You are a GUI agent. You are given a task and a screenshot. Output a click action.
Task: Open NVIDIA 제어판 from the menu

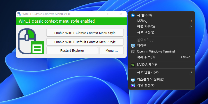(x=161, y=65)
